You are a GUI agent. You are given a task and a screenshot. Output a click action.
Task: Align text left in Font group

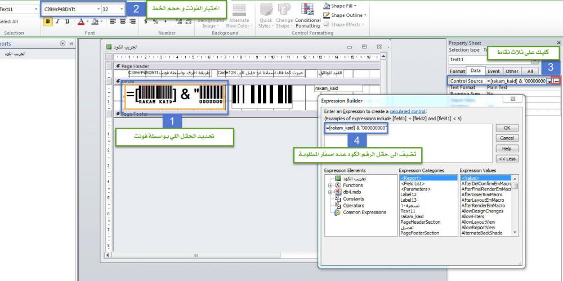pos(113,21)
